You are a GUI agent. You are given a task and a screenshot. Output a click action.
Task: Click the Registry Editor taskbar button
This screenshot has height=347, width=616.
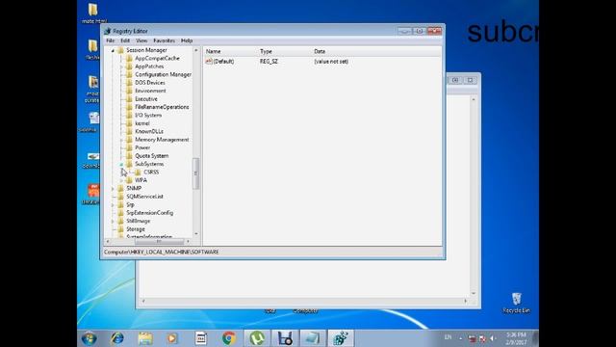340,338
